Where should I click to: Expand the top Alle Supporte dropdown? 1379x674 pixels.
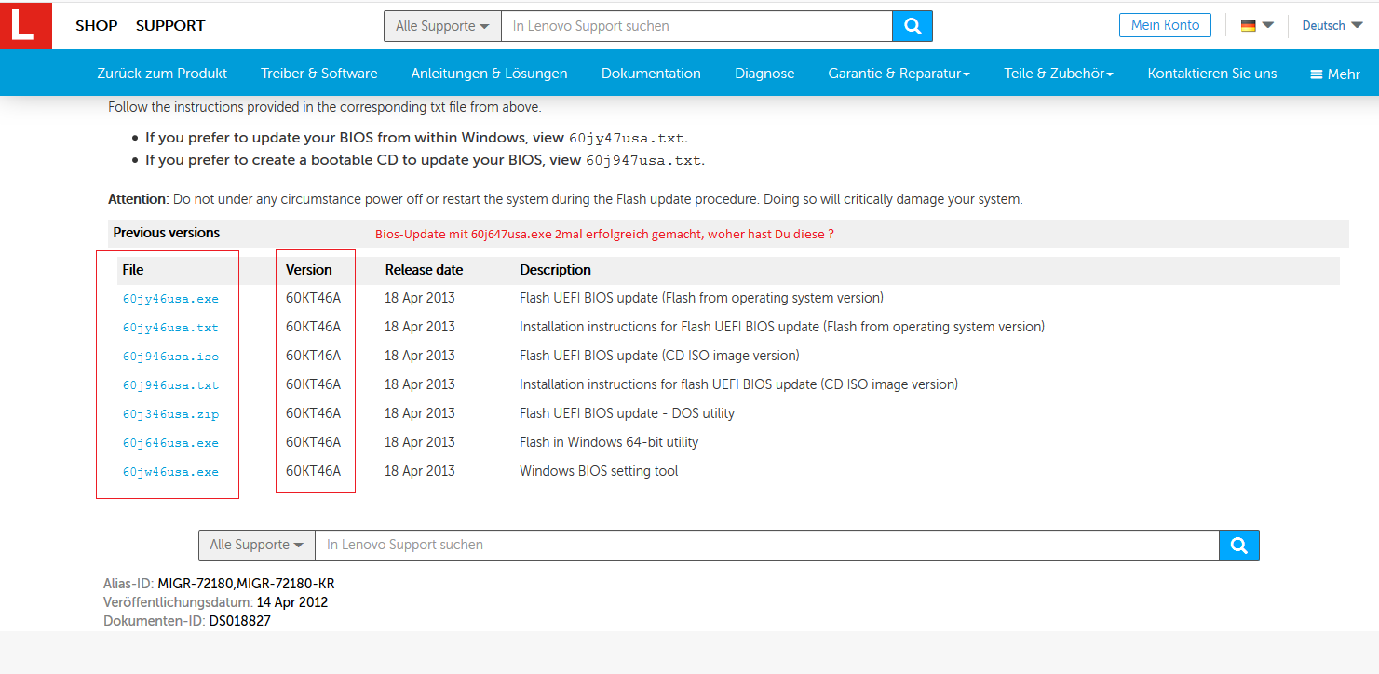coord(442,26)
